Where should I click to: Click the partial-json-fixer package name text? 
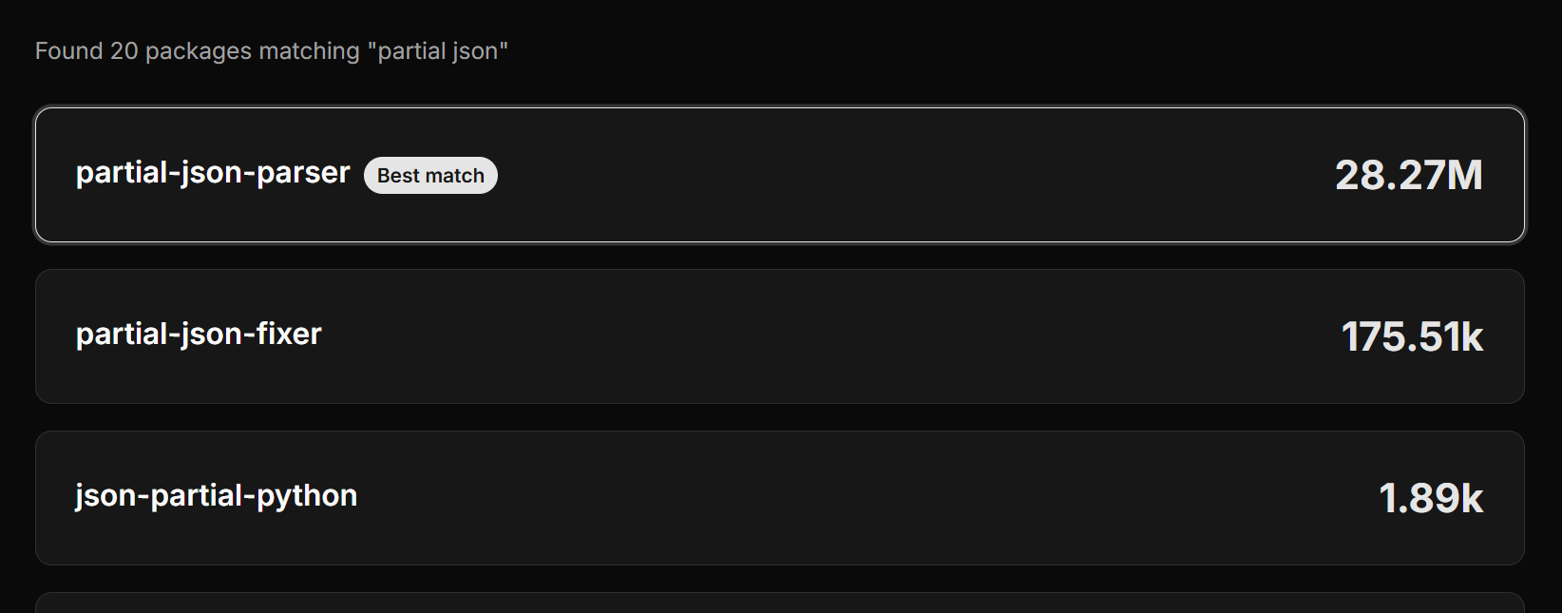point(199,335)
